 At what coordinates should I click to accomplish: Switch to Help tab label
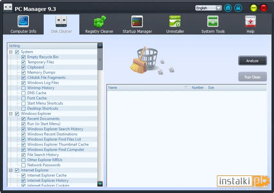[x=251, y=31]
